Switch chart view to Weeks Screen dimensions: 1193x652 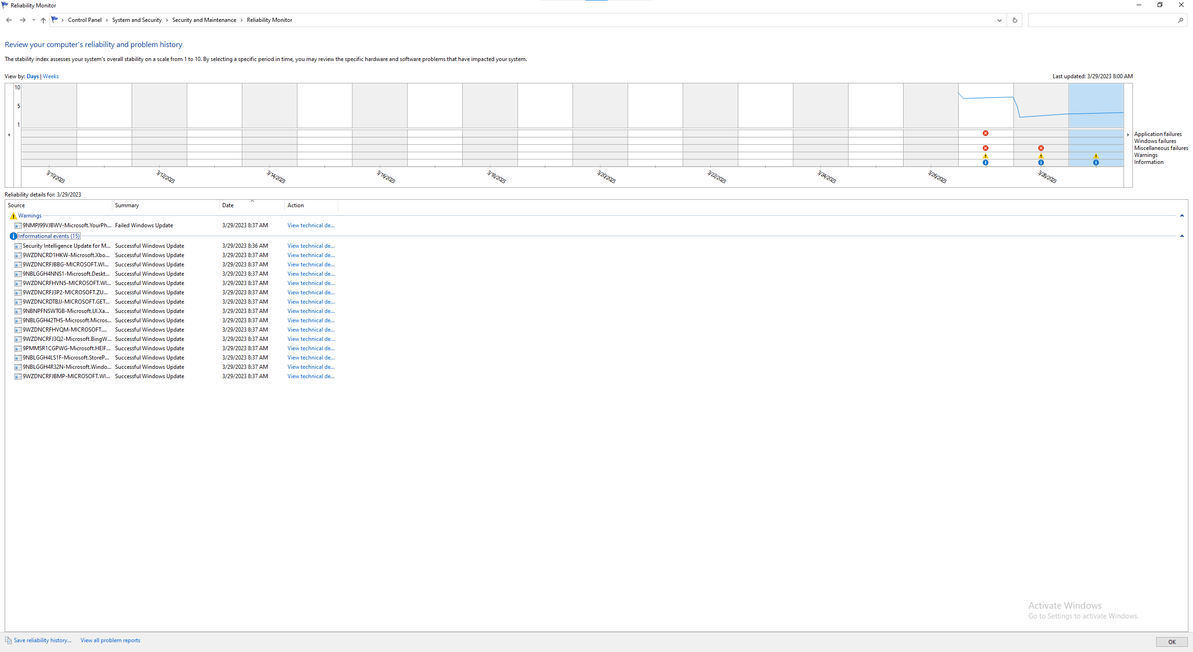click(51, 76)
